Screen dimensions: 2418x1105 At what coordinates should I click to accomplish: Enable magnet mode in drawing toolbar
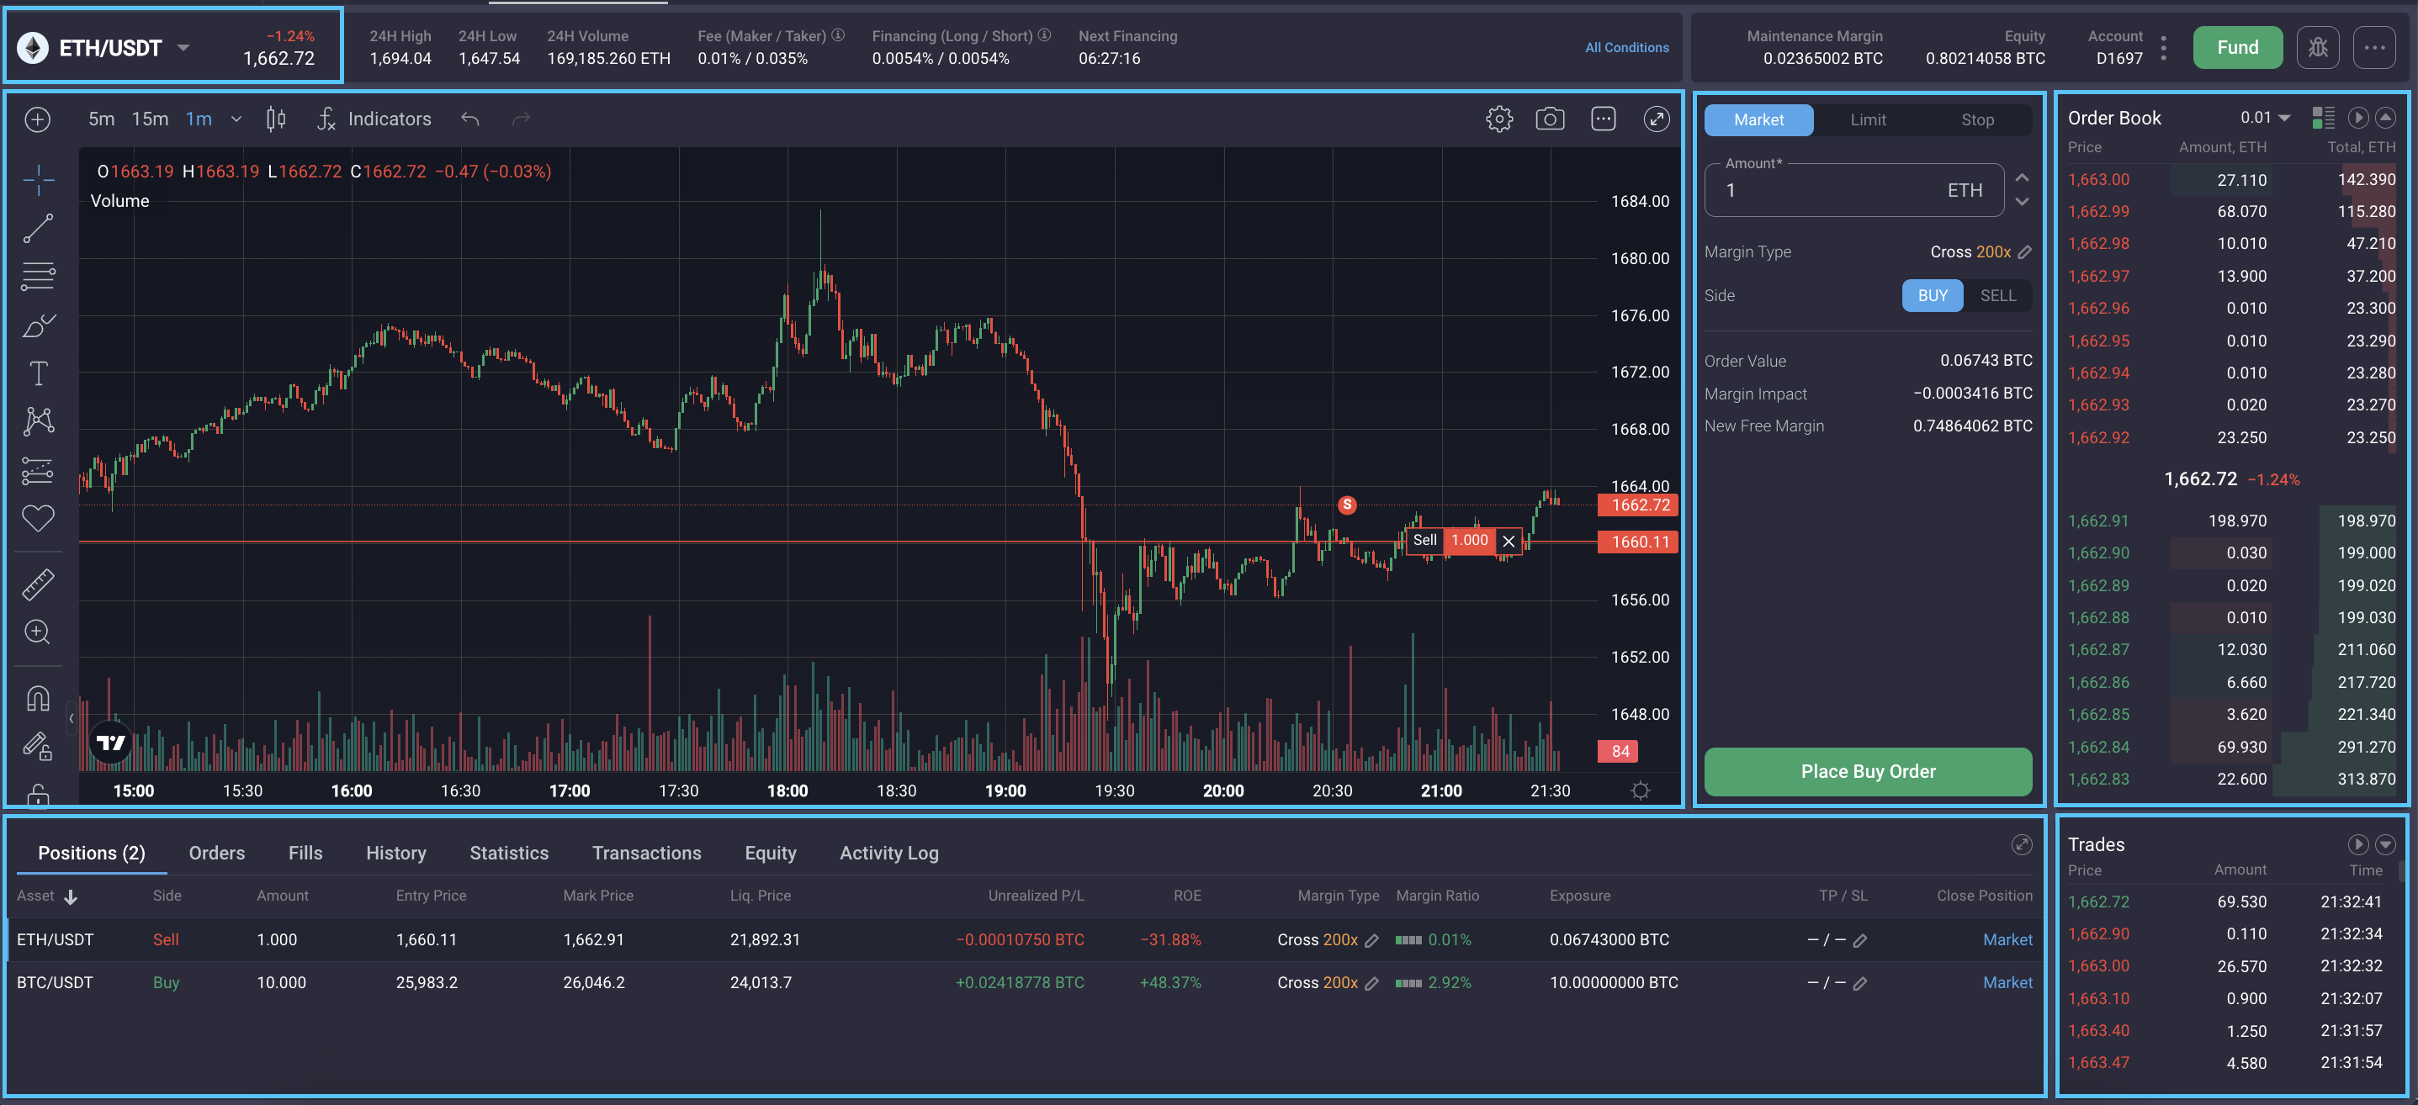point(38,699)
